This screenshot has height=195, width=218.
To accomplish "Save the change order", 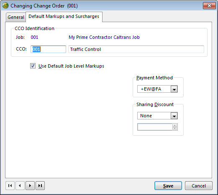I will [x=168, y=186].
